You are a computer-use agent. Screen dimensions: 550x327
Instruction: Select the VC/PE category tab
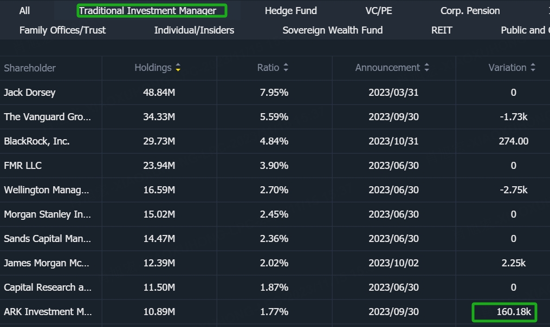pyautogui.click(x=378, y=11)
